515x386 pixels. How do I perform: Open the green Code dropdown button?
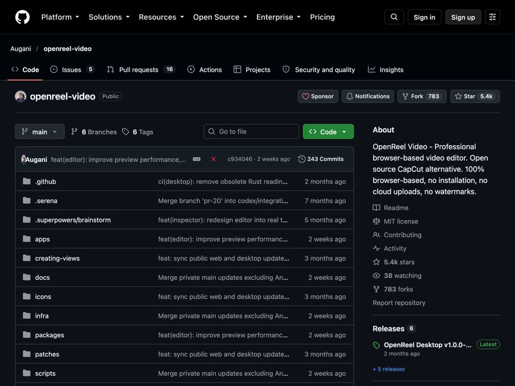[x=328, y=132]
